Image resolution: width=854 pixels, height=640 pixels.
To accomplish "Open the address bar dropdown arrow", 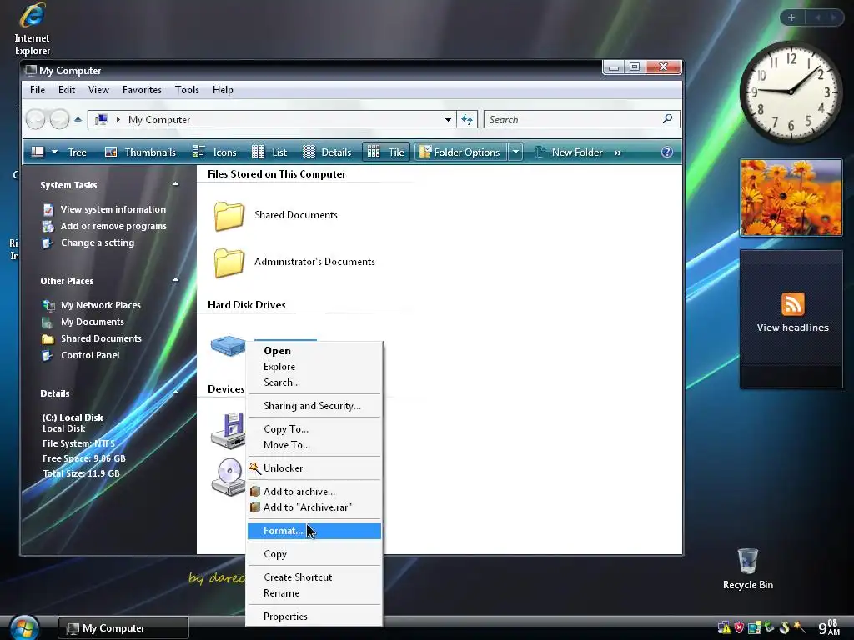I will click(x=448, y=120).
